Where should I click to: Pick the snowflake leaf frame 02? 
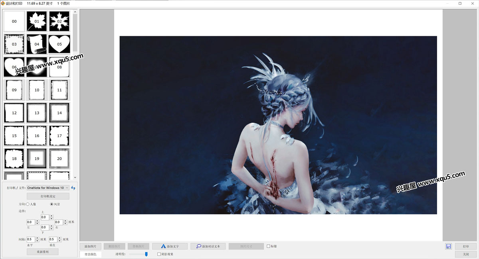(59, 21)
